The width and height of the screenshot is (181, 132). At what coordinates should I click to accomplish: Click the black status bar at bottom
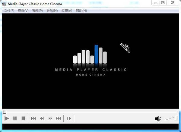(x=91, y=127)
